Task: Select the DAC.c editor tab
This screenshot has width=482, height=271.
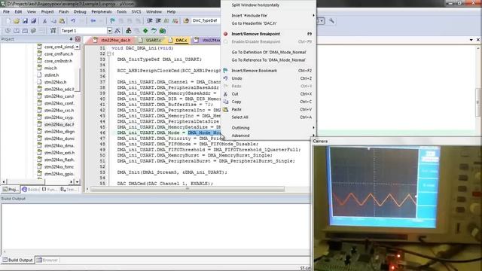Action: [179, 40]
